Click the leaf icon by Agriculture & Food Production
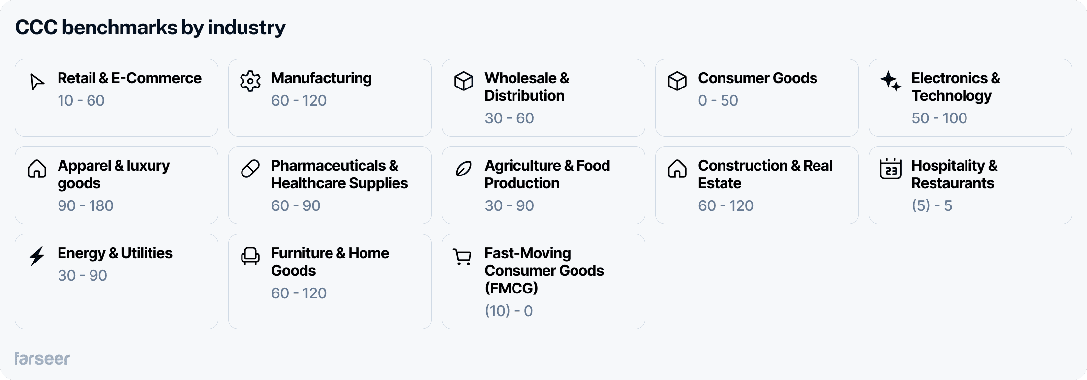The image size is (1087, 380). coord(463,169)
